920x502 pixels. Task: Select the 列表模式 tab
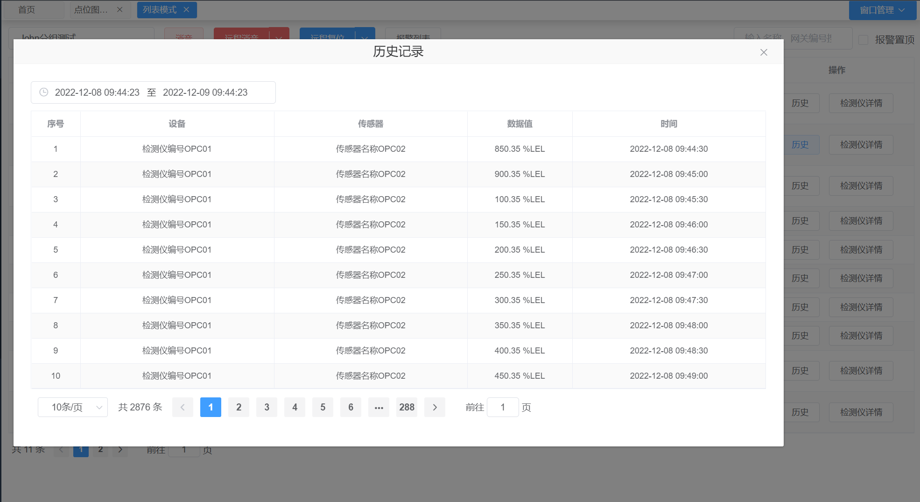click(160, 10)
